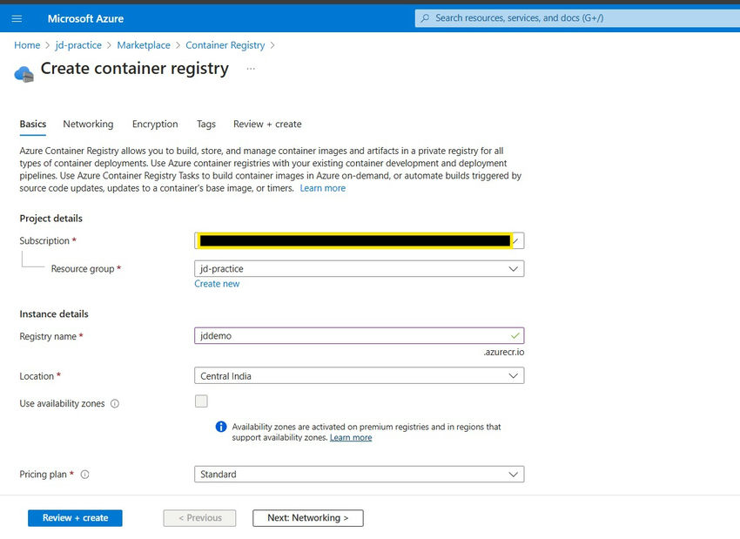Open the Pricing plan dropdown

(x=360, y=475)
